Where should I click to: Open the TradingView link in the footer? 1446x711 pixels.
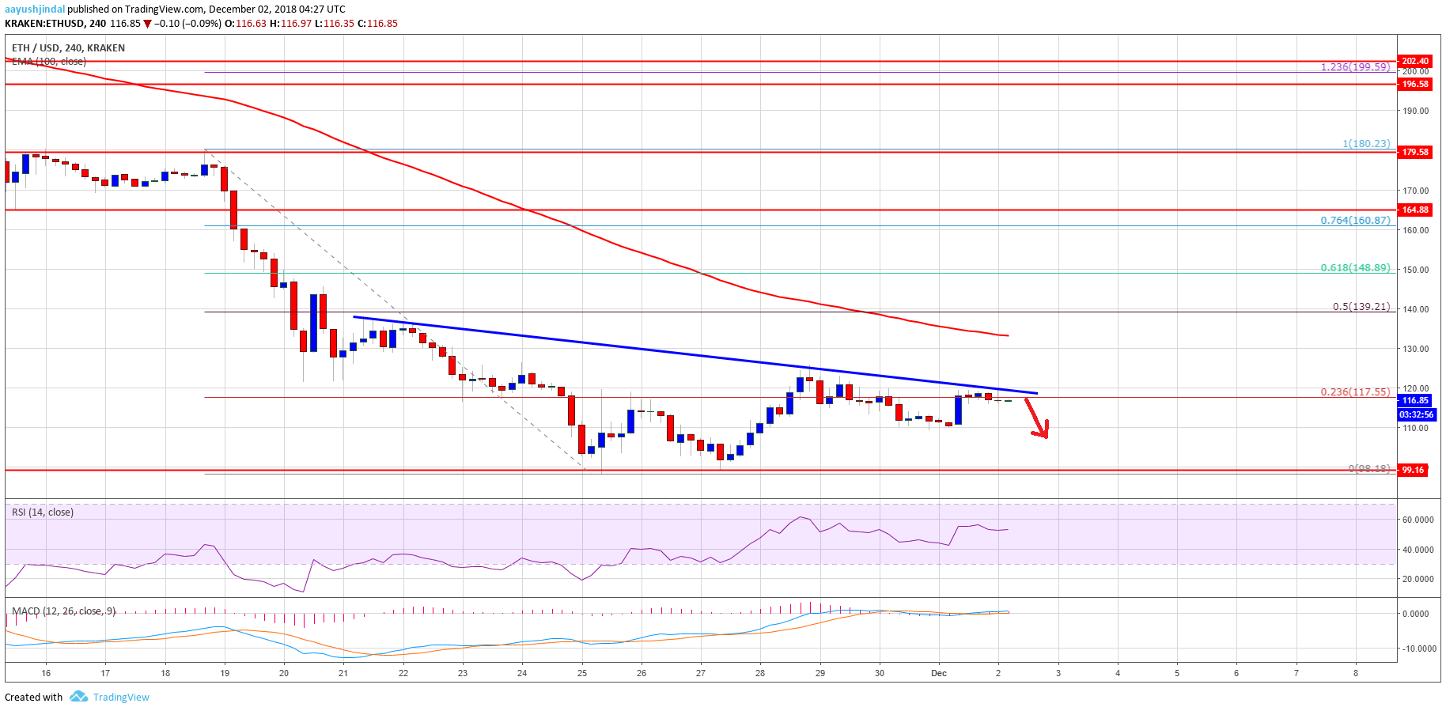click(x=121, y=698)
